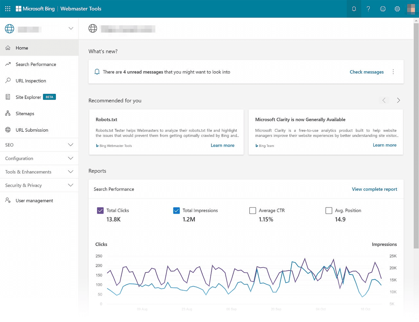419x322 pixels.
Task: Open the site selector dropdown chevron
Action: [x=71, y=28]
